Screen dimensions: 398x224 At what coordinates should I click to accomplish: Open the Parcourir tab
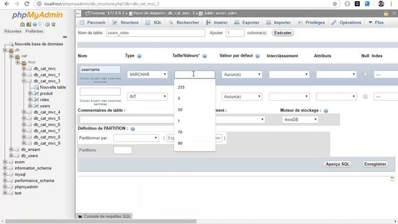click(93, 22)
